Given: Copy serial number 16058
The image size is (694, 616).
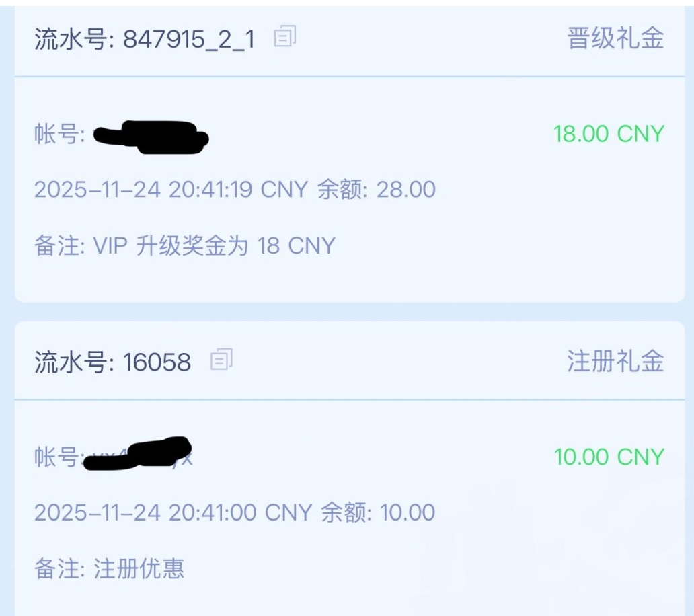Looking at the screenshot, I should [x=221, y=360].
